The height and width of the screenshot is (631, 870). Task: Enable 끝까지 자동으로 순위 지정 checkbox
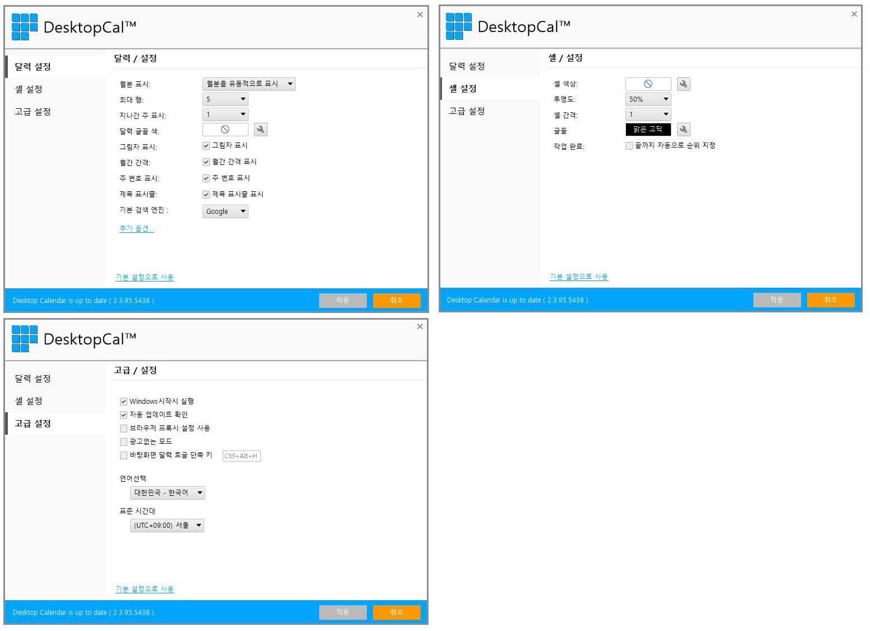click(629, 146)
